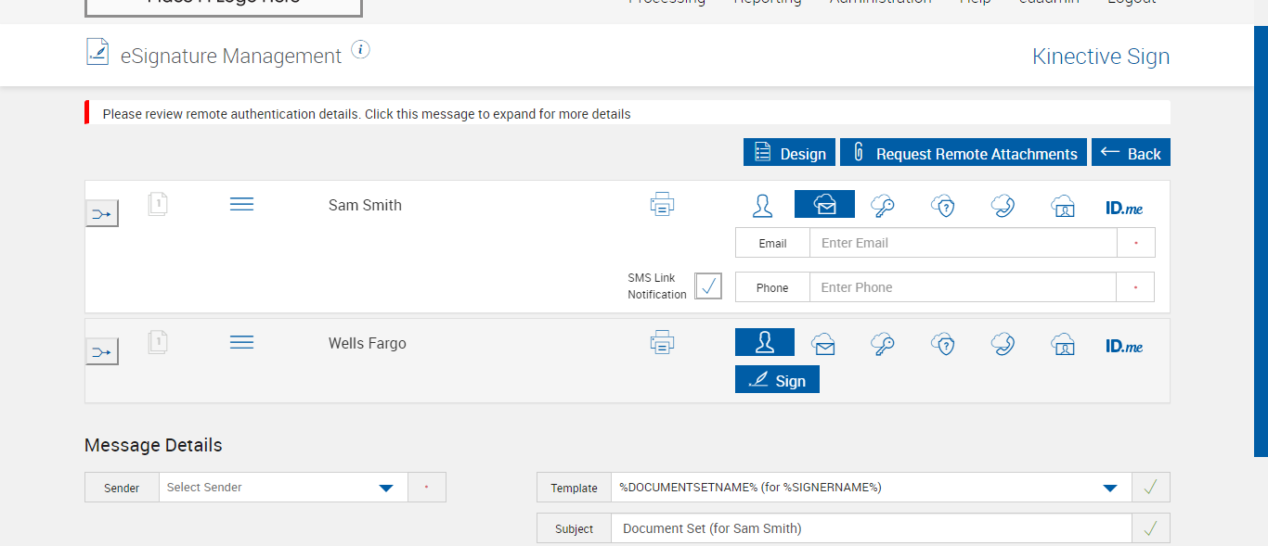Go Back using the Back button
Viewport: 1268px width, 546px height.
coord(1131,153)
